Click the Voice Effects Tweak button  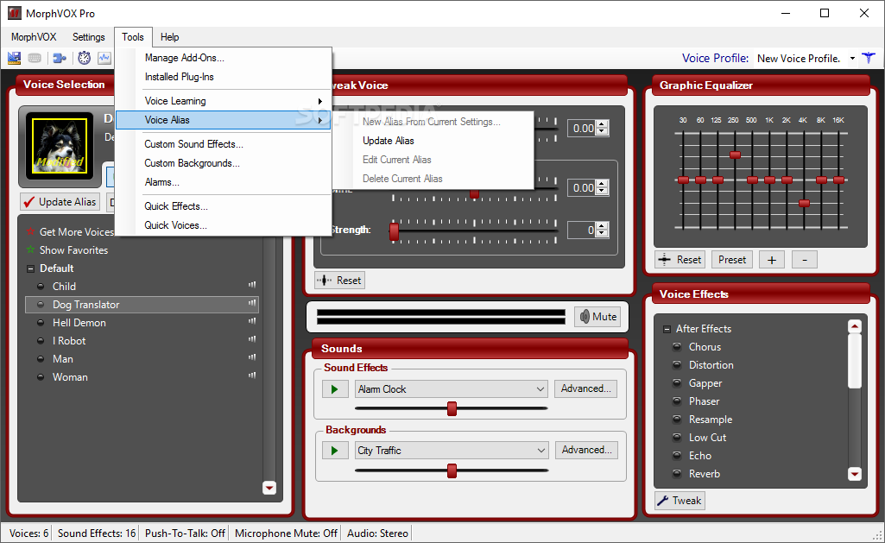[x=680, y=501]
